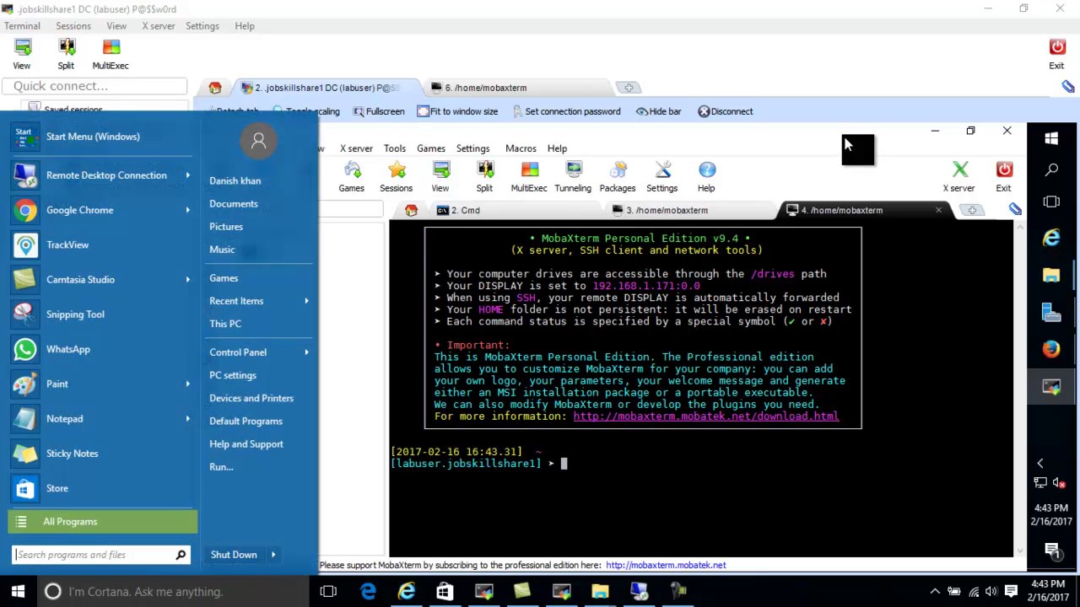Viewport: 1080px width, 607px height.
Task: Expand Google Chrome submenu arrow
Action: pos(187,210)
